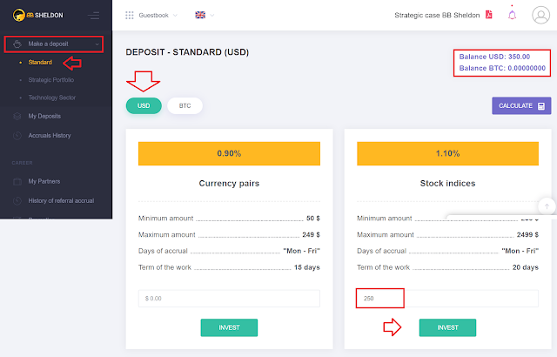Select Strategic Portfolio submenu item
The image size is (557, 357).
click(x=51, y=80)
